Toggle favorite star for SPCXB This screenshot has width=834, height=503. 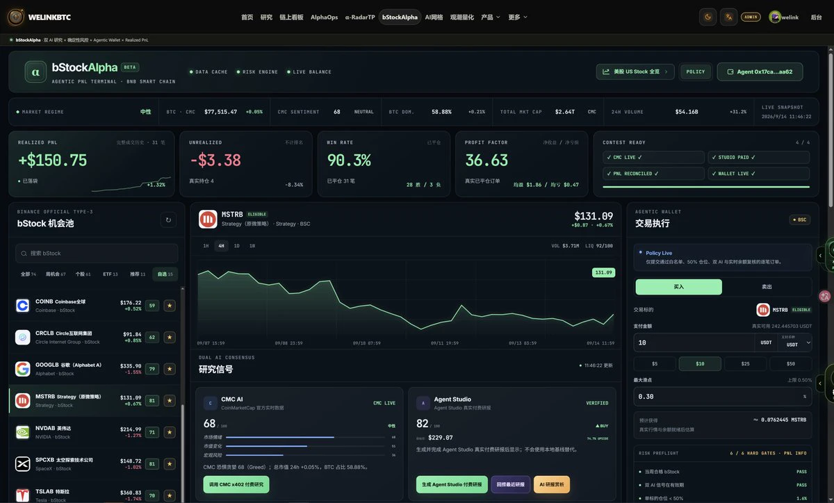170,463
